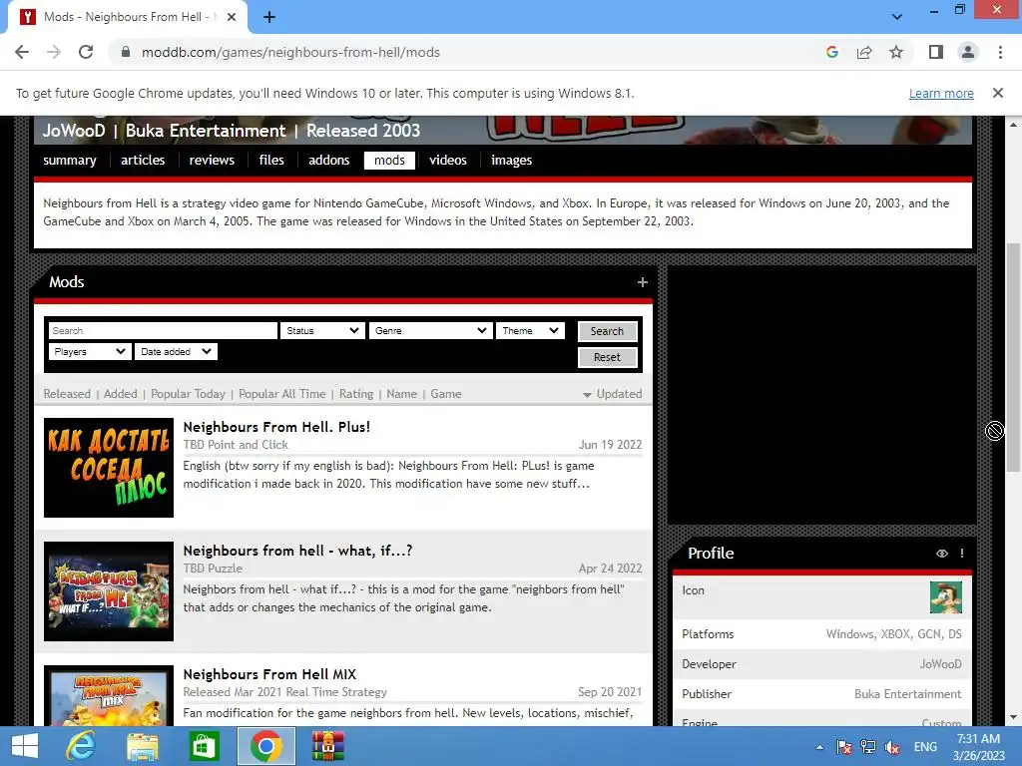Image resolution: width=1022 pixels, height=766 pixels.
Task: Select the mods tab
Action: coord(390,161)
